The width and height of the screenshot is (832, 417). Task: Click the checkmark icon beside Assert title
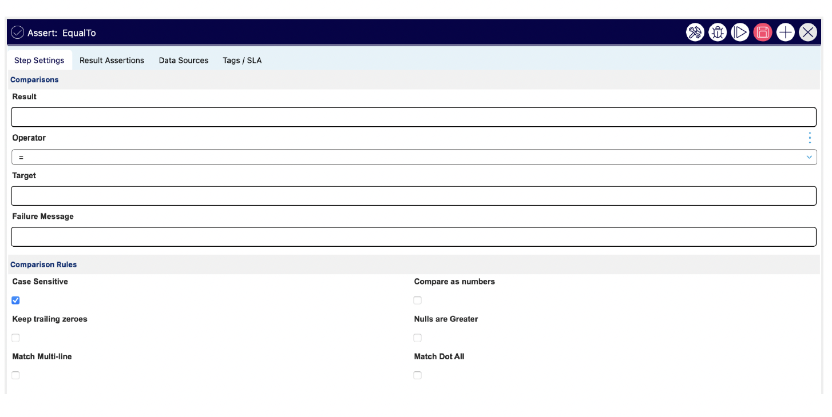pos(17,33)
